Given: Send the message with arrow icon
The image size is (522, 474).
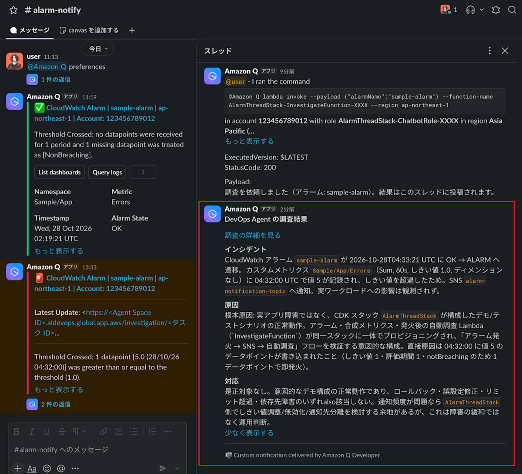Looking at the screenshot, I should [163, 468].
